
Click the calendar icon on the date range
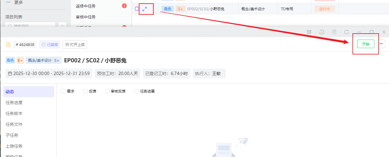pos(10,74)
